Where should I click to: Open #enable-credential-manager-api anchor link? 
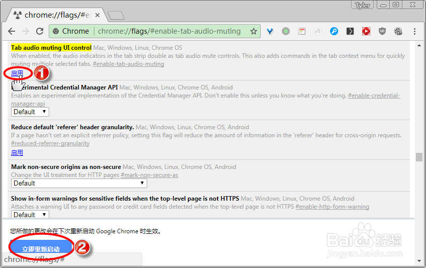(x=374, y=96)
